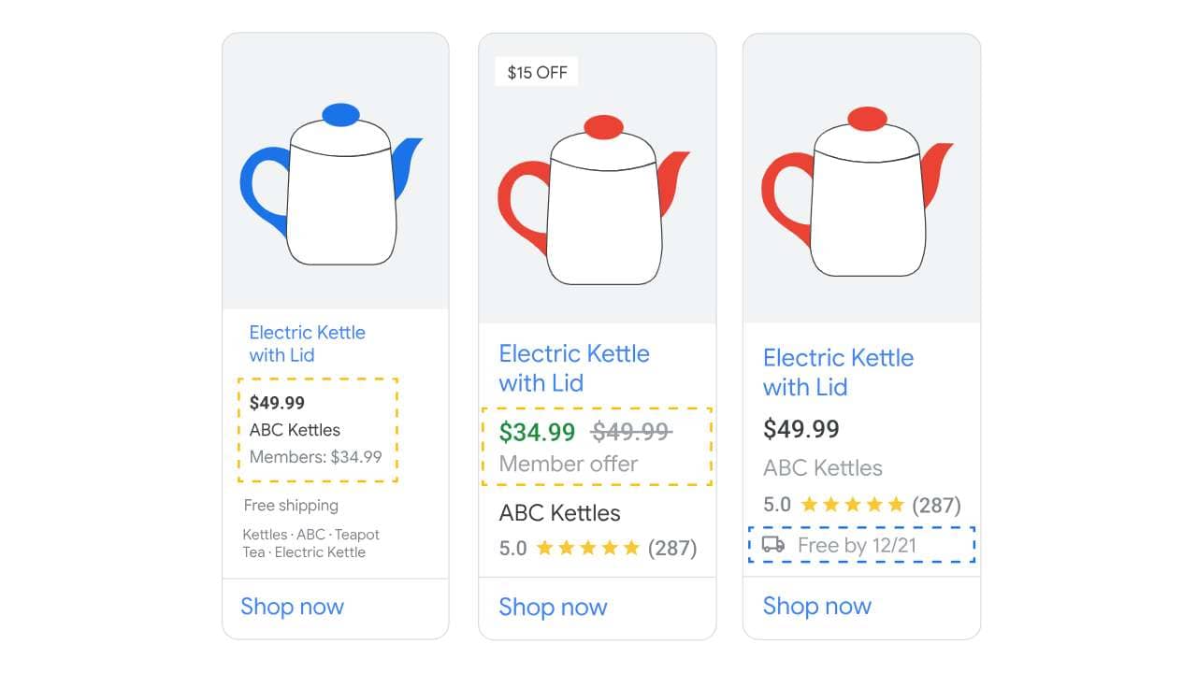The height and width of the screenshot is (673, 1197).
Task: Select Shop now on free delivery card
Action: 816,606
